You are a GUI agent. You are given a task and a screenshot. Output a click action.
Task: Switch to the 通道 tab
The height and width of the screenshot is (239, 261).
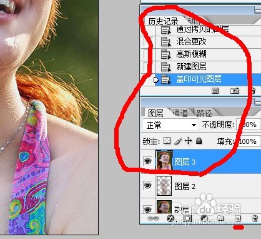pos(180,113)
